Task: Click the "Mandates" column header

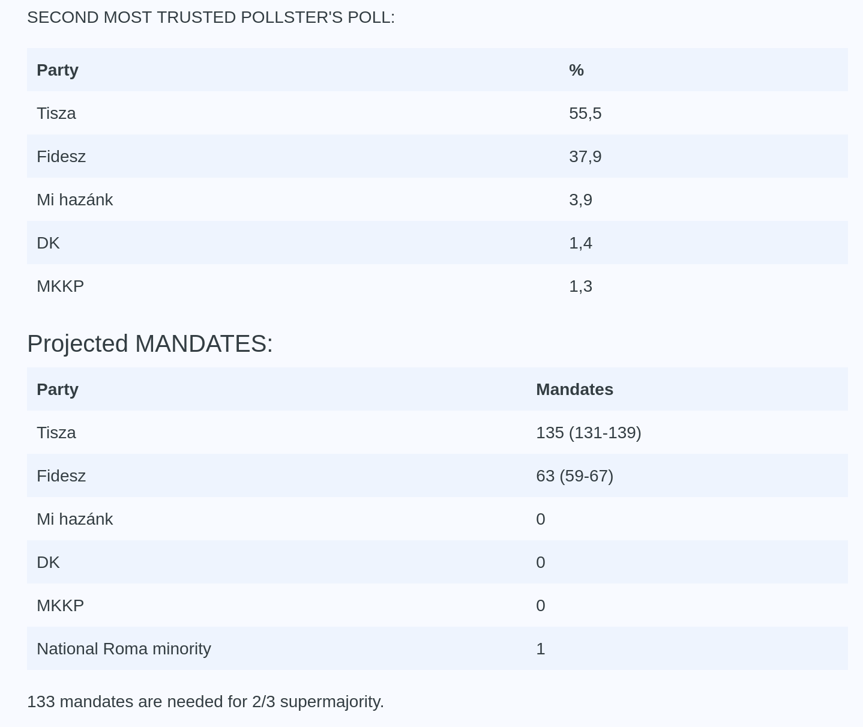Action: (x=574, y=390)
